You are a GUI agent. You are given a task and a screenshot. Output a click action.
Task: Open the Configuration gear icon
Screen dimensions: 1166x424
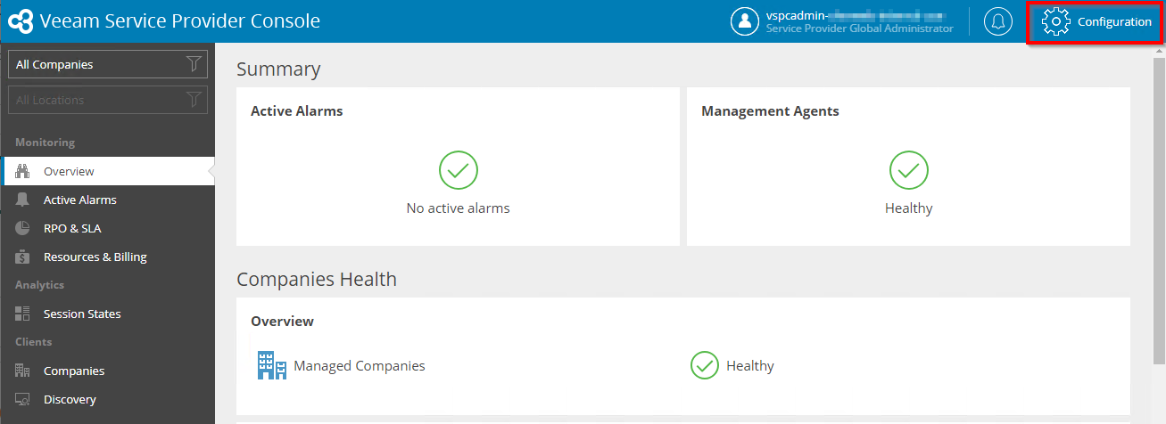coord(1055,21)
